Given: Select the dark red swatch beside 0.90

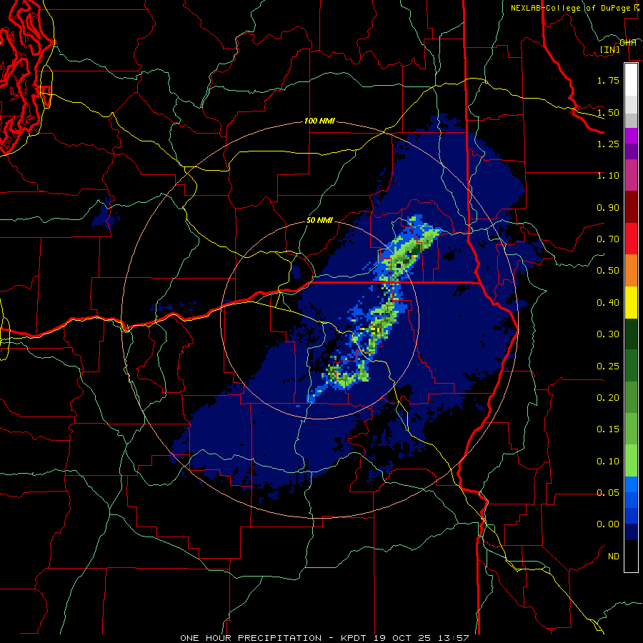Looking at the screenshot, I should coord(631,207).
